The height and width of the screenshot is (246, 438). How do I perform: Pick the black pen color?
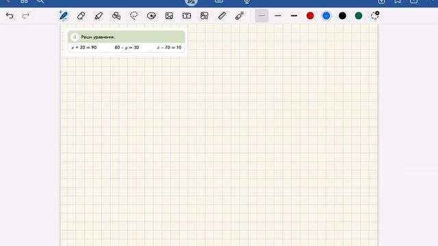[x=342, y=16]
